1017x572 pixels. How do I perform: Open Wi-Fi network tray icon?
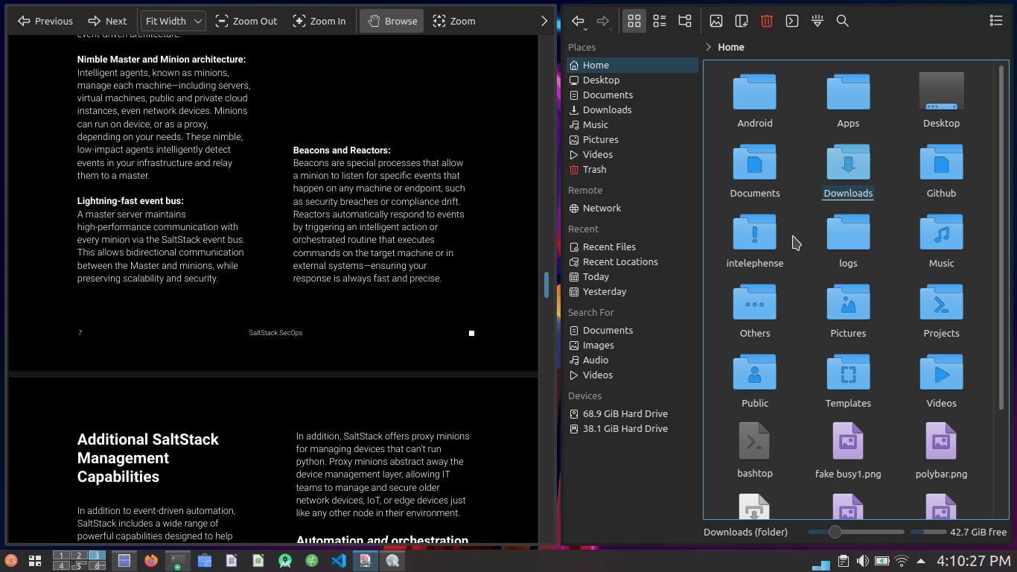pyautogui.click(x=902, y=561)
